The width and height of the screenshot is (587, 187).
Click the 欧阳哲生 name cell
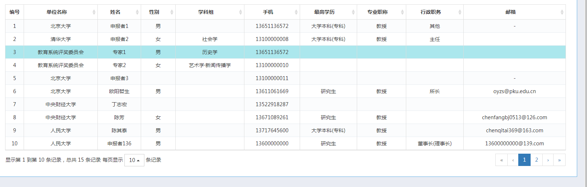point(119,91)
